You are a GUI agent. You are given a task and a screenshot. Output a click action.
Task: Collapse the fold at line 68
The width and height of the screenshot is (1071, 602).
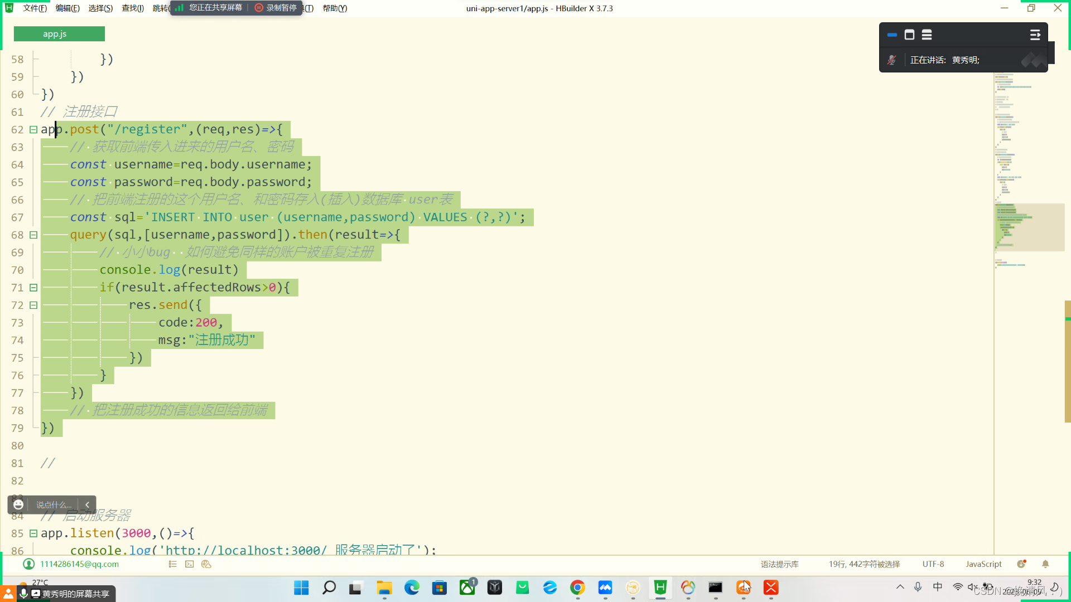tap(33, 235)
